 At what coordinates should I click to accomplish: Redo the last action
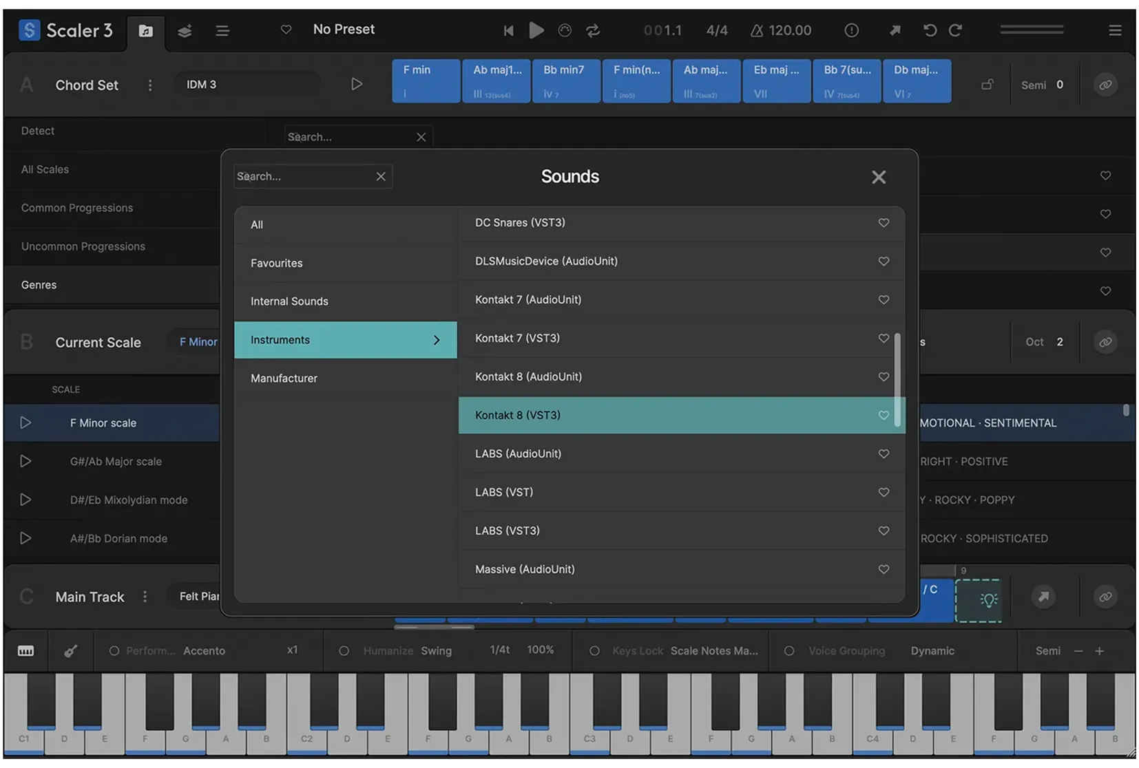(x=955, y=30)
